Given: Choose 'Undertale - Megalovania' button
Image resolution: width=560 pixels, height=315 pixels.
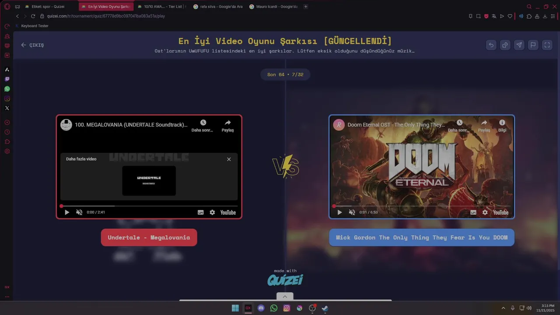Looking at the screenshot, I should (x=149, y=238).
